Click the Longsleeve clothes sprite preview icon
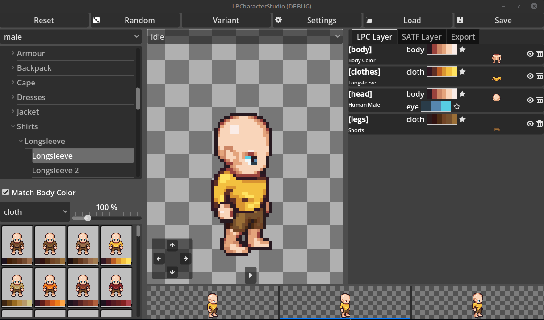The width and height of the screenshot is (544, 320). point(496,79)
